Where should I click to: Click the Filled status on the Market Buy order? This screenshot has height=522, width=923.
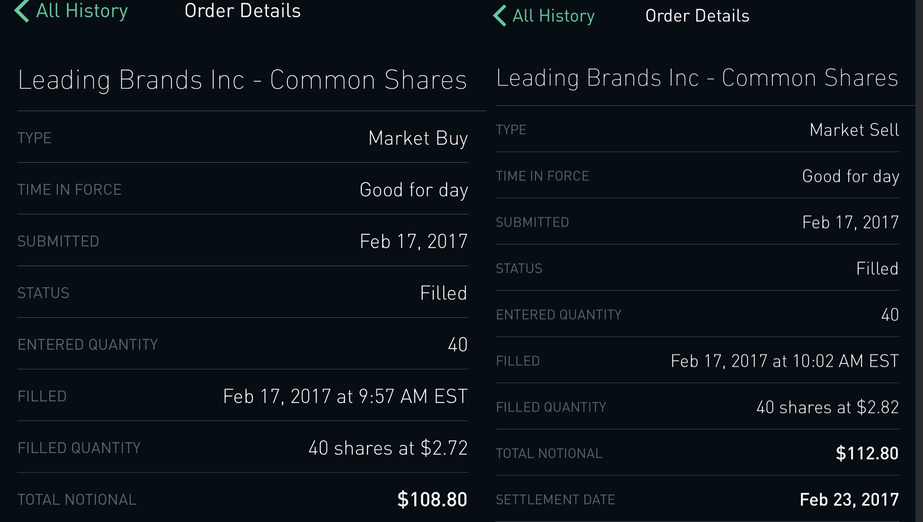tap(443, 293)
